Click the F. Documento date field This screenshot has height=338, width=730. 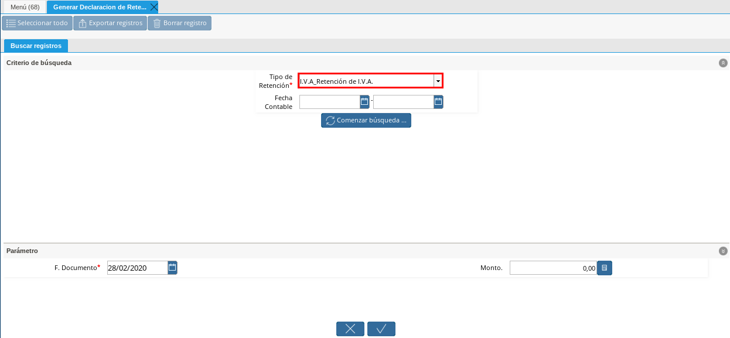point(137,268)
